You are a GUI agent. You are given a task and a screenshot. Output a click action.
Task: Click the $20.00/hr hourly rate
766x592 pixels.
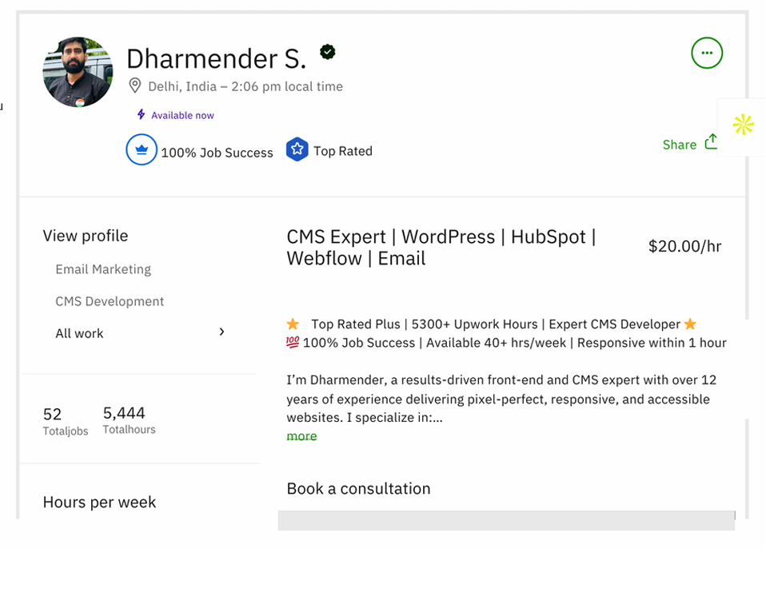684,247
